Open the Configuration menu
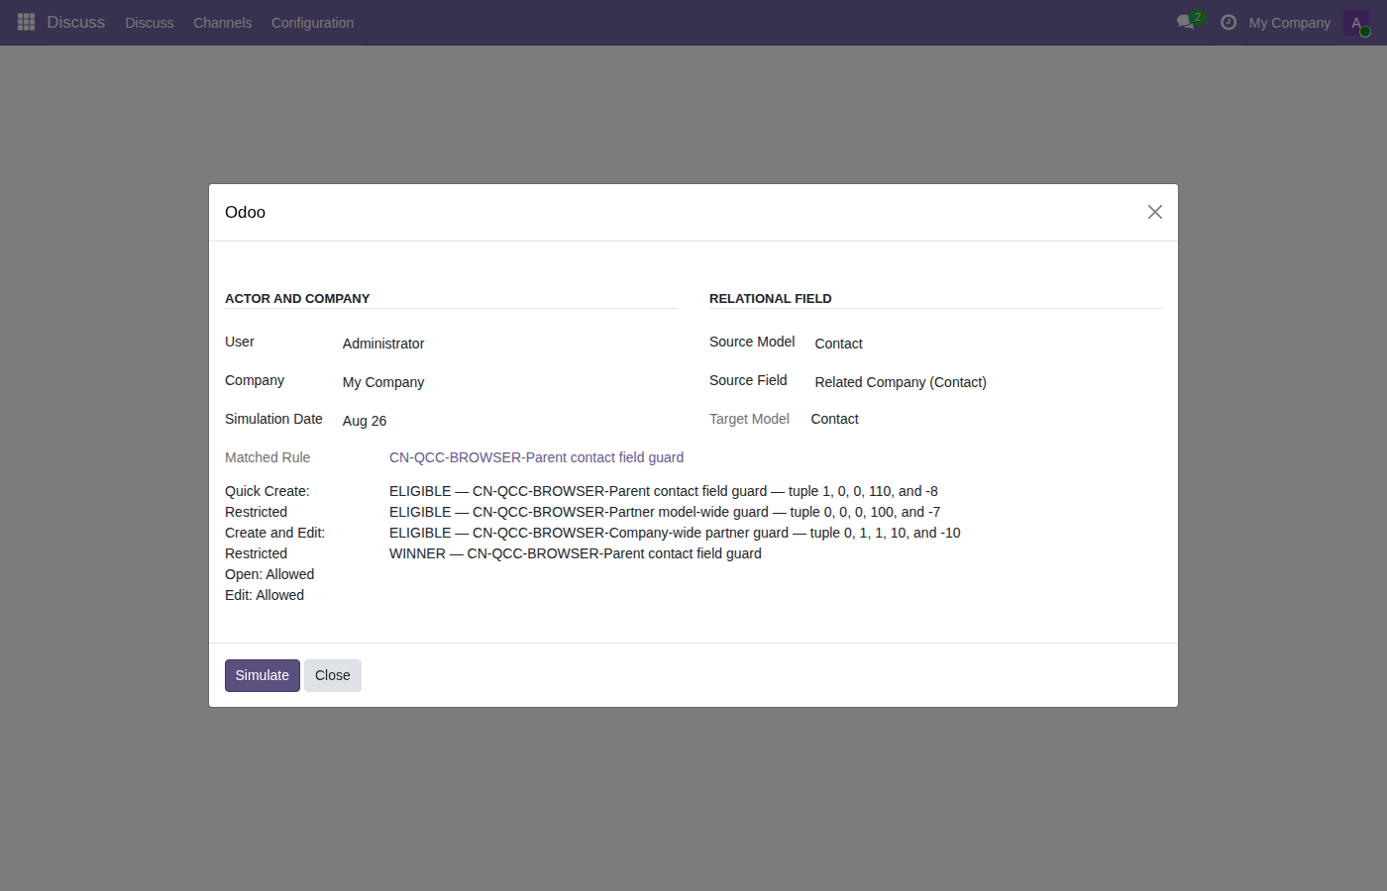Viewport: 1387px width, 891px height. (x=313, y=23)
